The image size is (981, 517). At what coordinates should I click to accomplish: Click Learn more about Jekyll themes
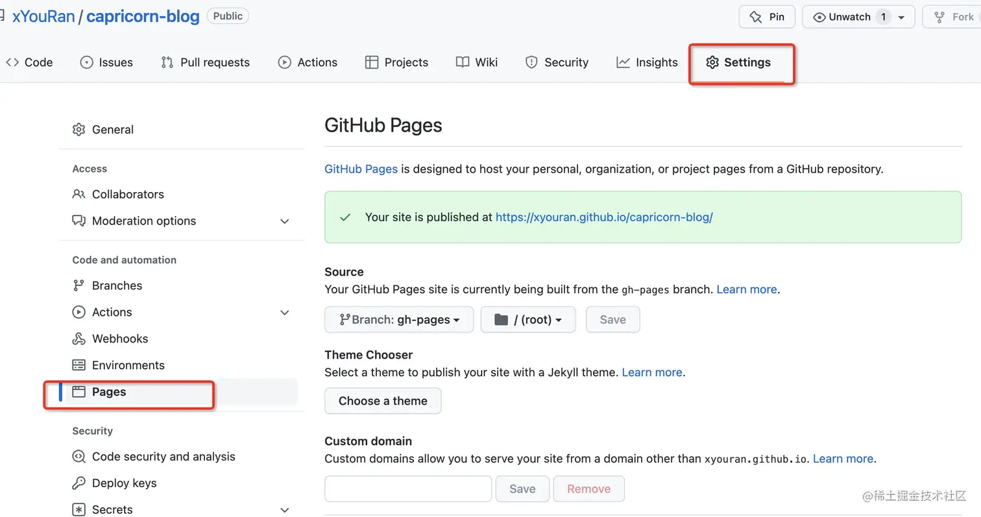(x=652, y=372)
